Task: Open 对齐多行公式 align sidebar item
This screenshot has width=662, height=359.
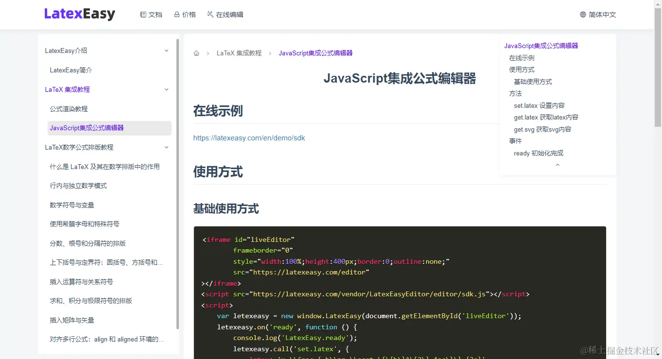Action: (107, 339)
